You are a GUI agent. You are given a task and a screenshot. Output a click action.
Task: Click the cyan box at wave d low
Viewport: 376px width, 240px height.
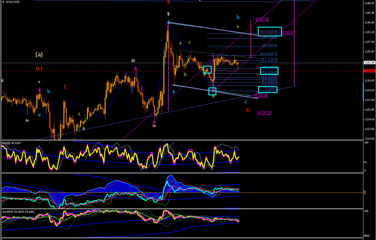(212, 92)
